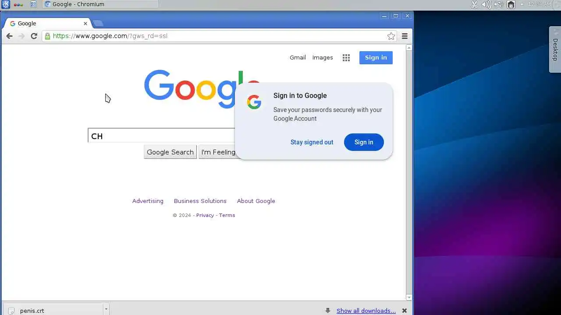Open Klipper clipboard scissors icon
The image size is (561, 315).
click(474, 4)
